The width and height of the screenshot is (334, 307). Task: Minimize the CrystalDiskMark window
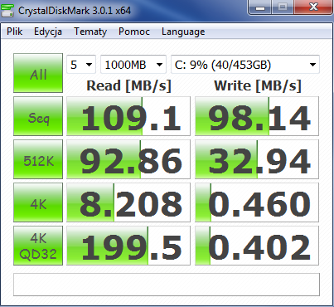coord(260,7)
